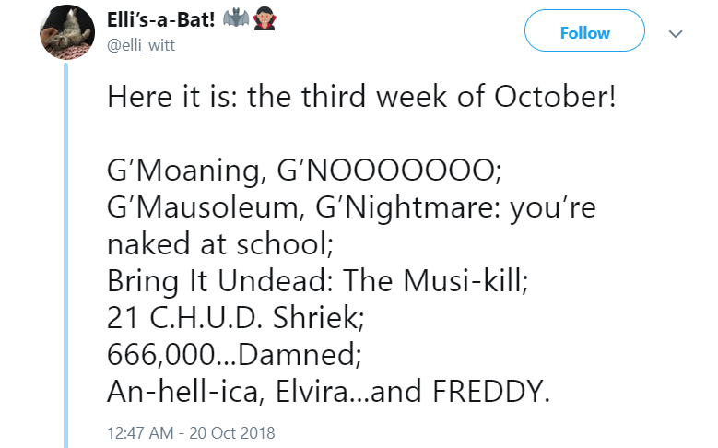Image resolution: width=718 pixels, height=448 pixels.
Task: Click the 12:47 AM tweet time
Action: tap(138, 431)
